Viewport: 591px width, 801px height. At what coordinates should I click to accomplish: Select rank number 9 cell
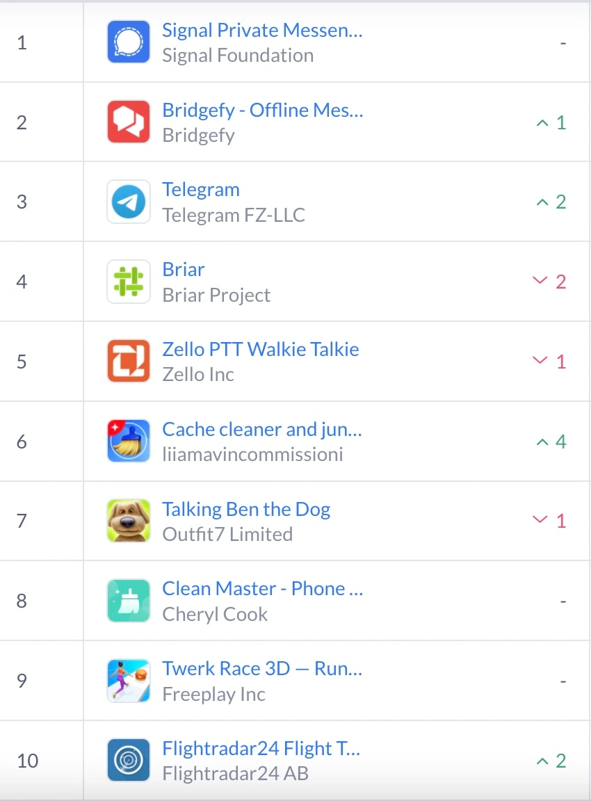[22, 681]
